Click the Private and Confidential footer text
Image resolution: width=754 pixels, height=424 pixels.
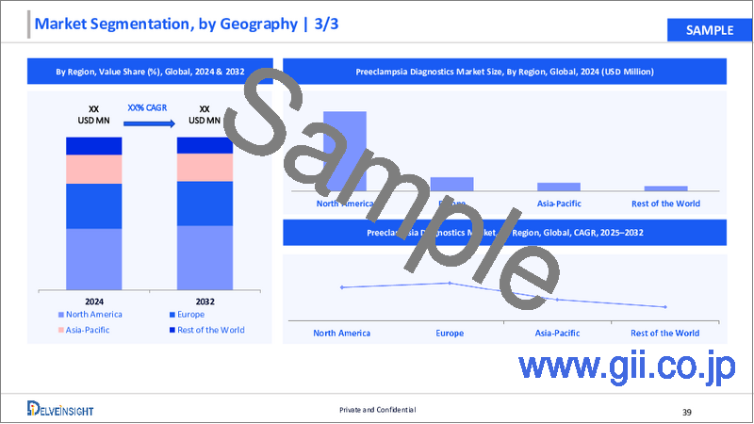coord(377,410)
